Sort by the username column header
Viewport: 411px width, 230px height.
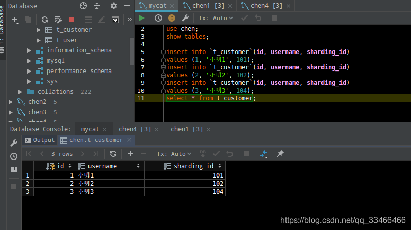pos(110,166)
